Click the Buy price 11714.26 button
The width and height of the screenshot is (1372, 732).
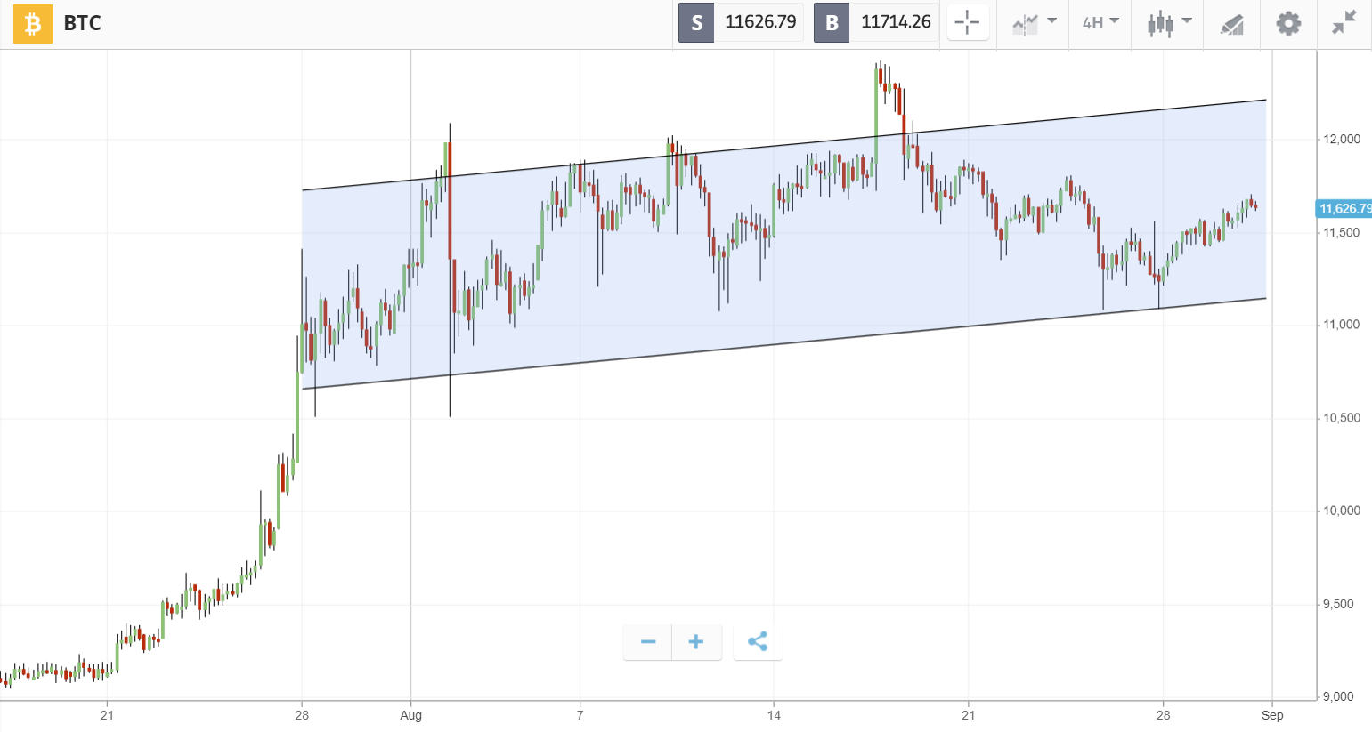click(x=875, y=22)
